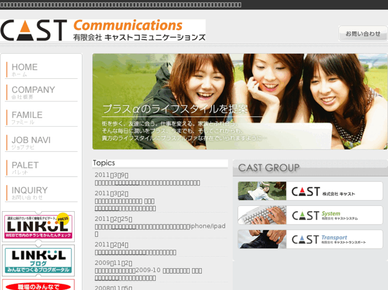Viewport: 388px width, 290px height.
Task: Open the COMPANY menu item
Action: [x=41, y=92]
